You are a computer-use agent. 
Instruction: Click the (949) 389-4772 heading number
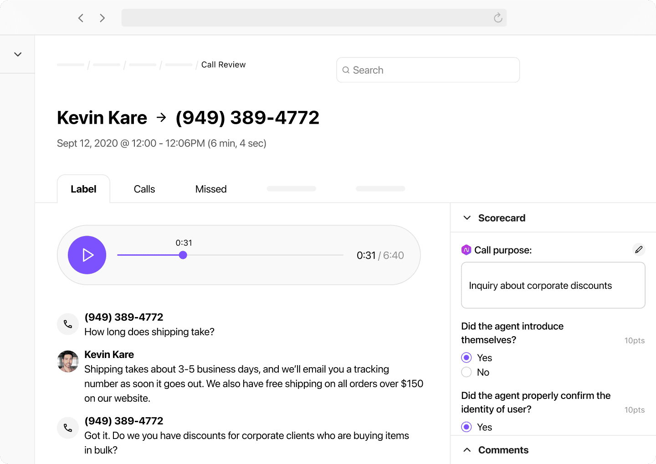point(247,118)
